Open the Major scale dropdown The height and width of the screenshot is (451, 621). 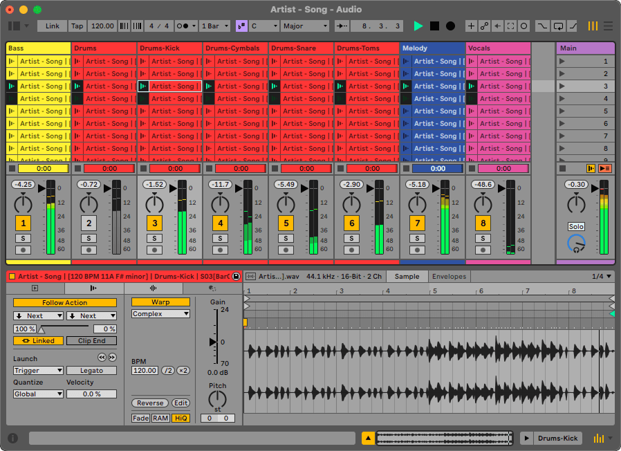click(306, 26)
